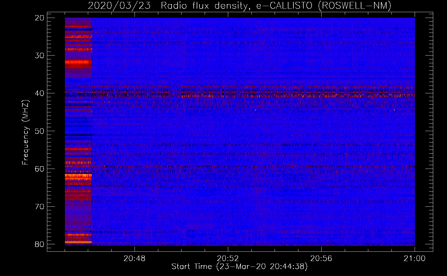This screenshot has width=447, height=276.
Task: Click the plot title 'Radio flux density, e-CALLISTO (ROSWELL-NM)'
Action: pyautogui.click(x=276, y=6)
